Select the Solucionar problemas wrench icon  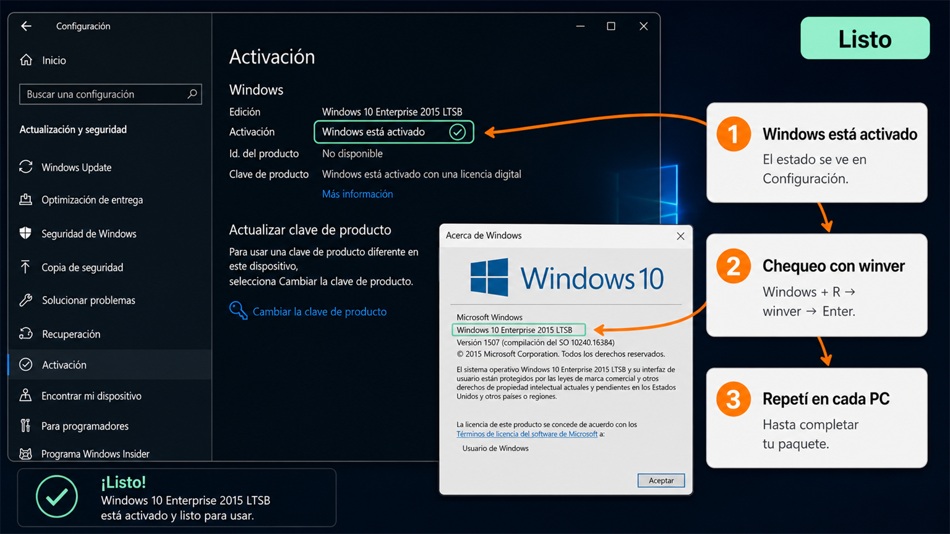click(x=26, y=300)
